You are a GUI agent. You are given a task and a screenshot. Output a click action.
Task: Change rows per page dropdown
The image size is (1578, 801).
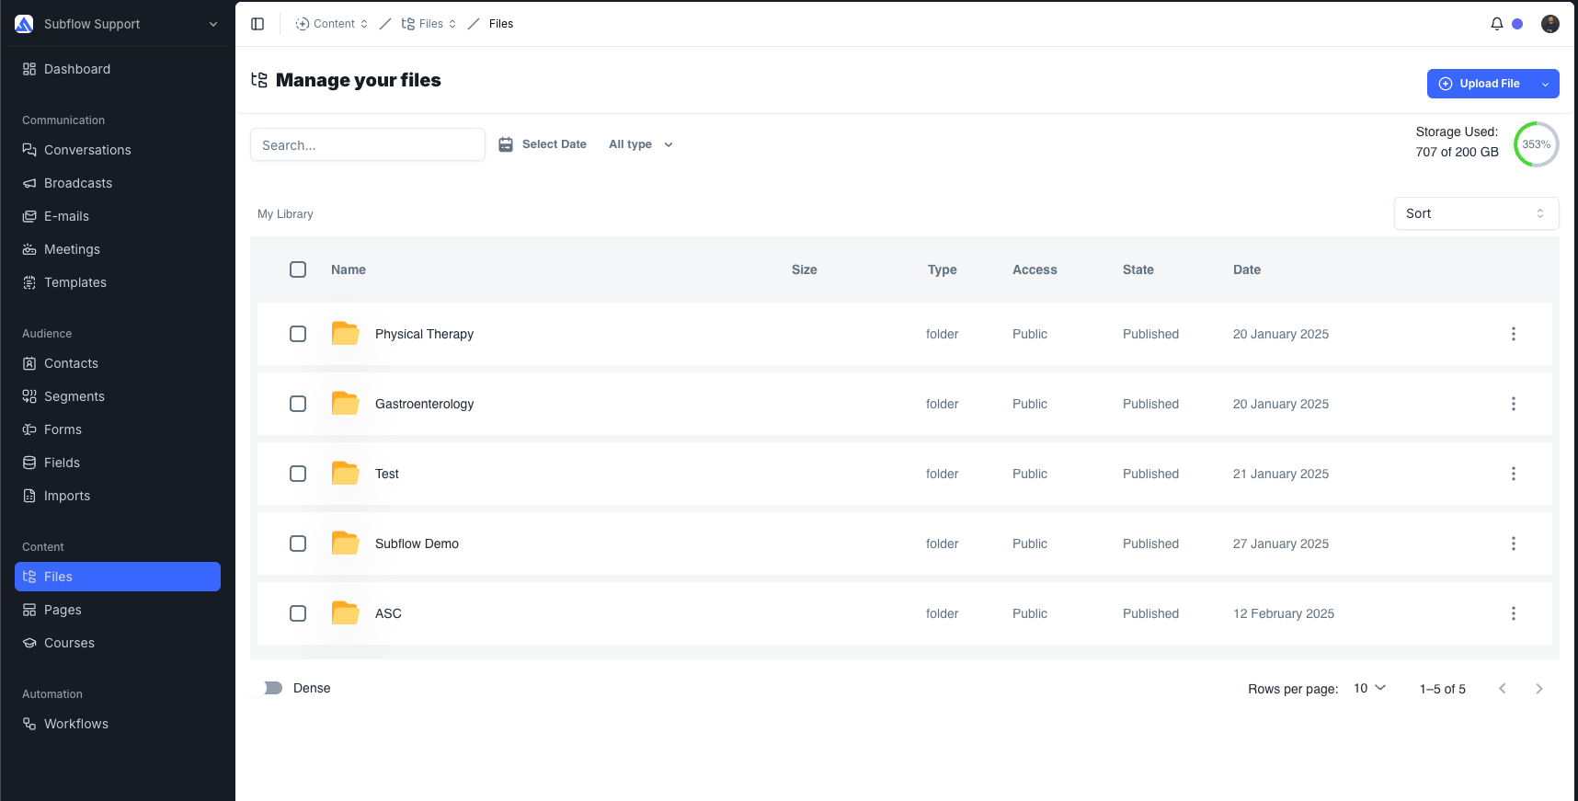[x=1369, y=689]
